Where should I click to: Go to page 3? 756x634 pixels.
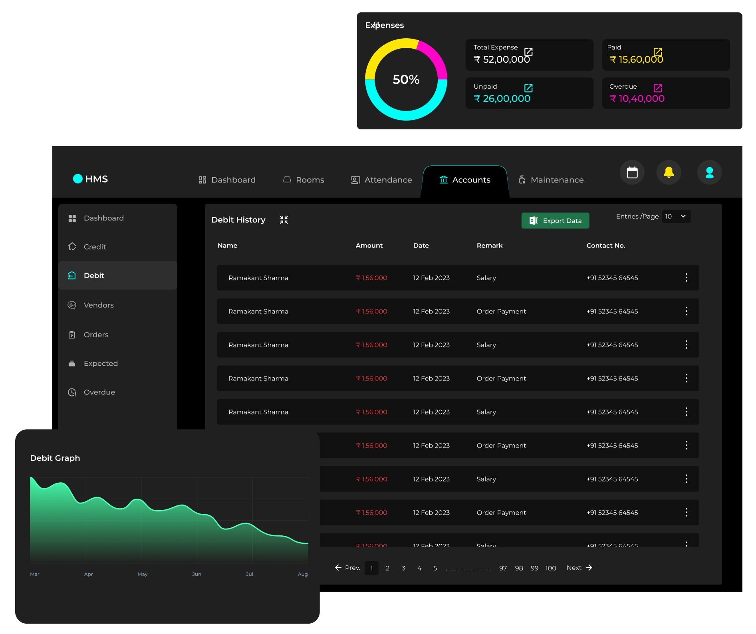[x=403, y=568]
